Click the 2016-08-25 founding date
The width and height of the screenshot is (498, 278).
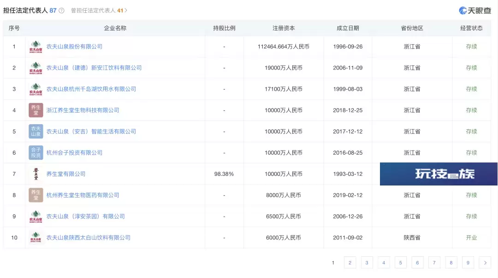(x=348, y=153)
